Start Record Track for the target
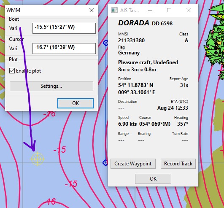This screenshot has height=208, width=224. coord(178,164)
